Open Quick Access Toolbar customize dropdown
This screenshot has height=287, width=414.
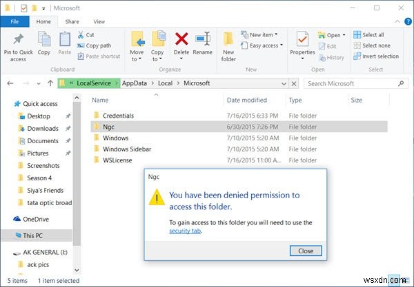click(x=43, y=9)
